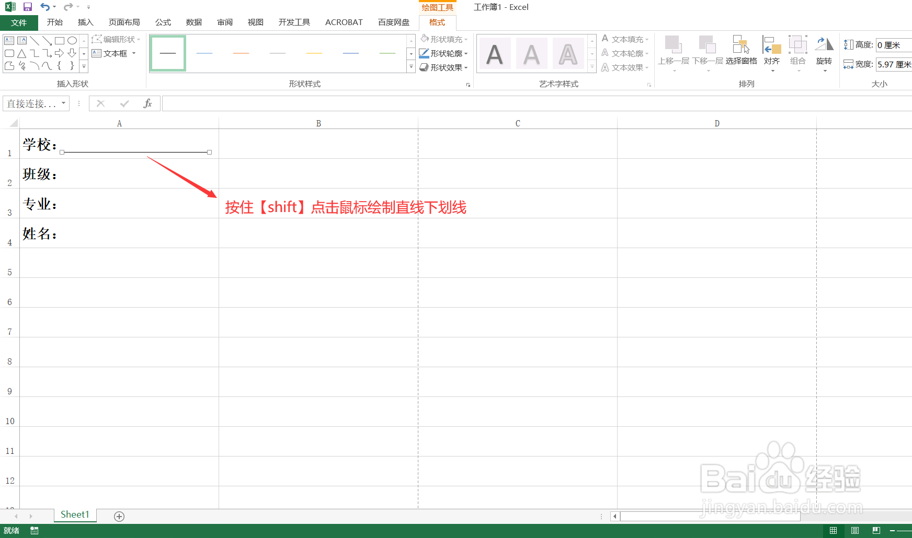Select the Sheet1 worksheet tab
The height and width of the screenshot is (538, 912).
[x=75, y=515]
